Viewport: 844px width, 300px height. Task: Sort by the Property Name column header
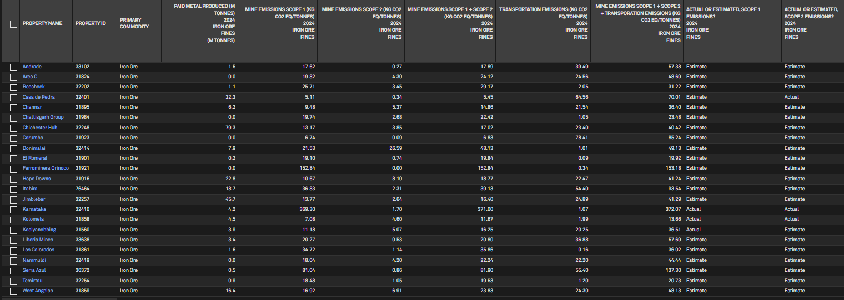[42, 23]
